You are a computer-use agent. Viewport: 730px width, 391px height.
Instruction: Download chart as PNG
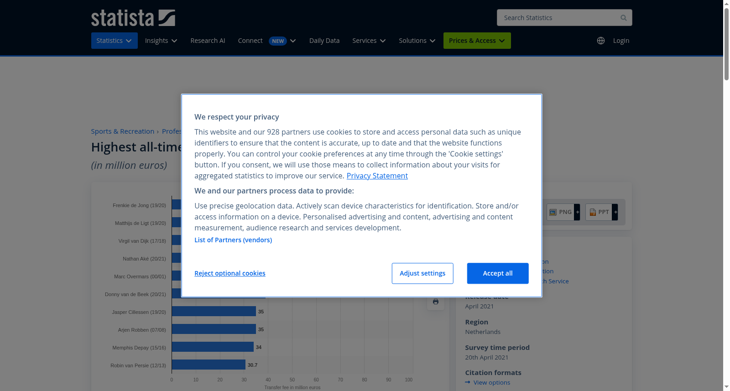(561, 212)
